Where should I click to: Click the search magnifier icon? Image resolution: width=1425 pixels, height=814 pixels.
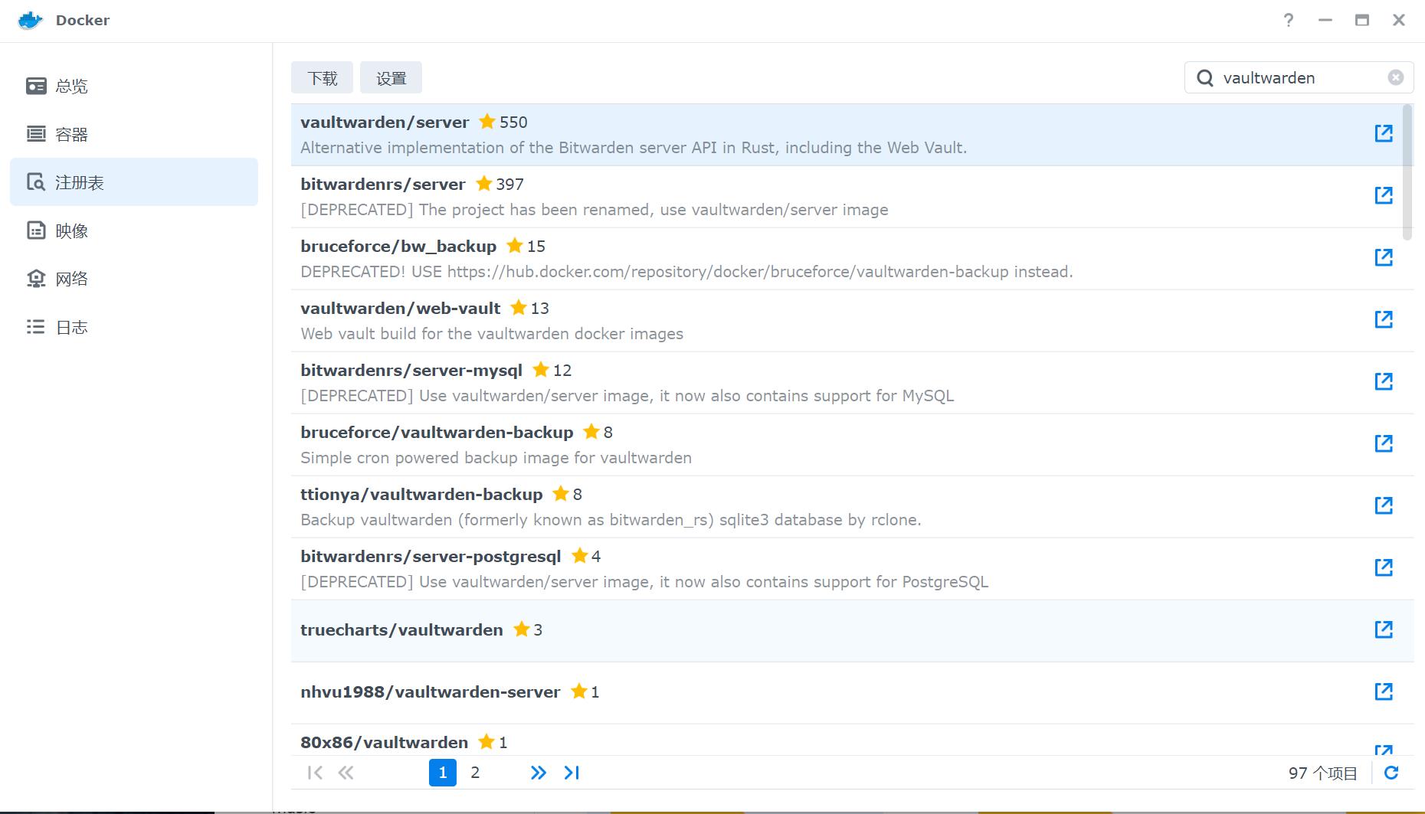pos(1205,78)
